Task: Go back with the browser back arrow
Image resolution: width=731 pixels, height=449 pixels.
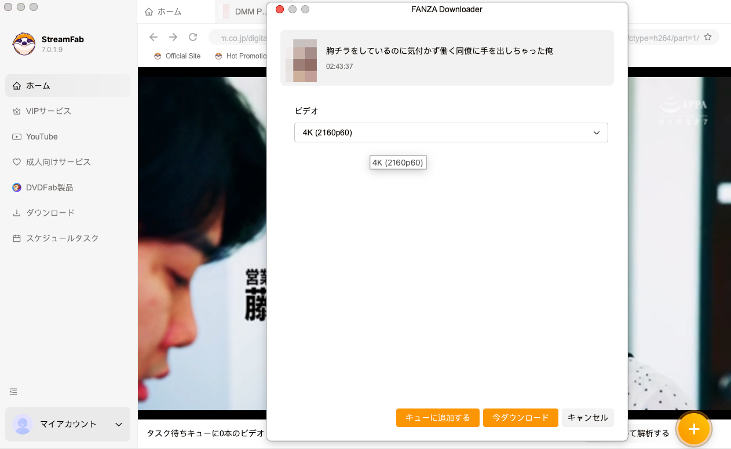Action: coord(153,37)
